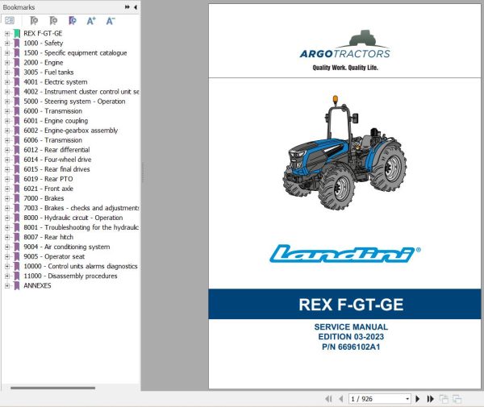This screenshot has width=484, height=407.
Task: Open the 5000 - Steering system - Operation bookmark
Action: [74, 102]
